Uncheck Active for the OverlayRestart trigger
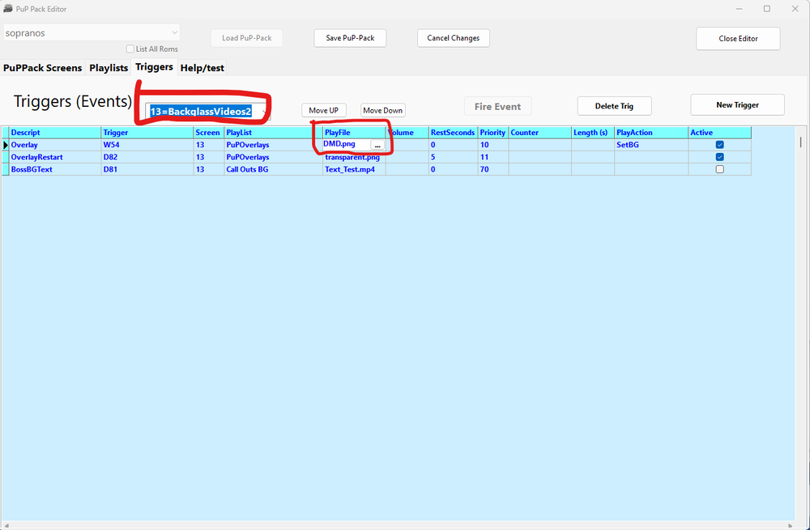Viewport: 810px width, 530px height. [719, 157]
